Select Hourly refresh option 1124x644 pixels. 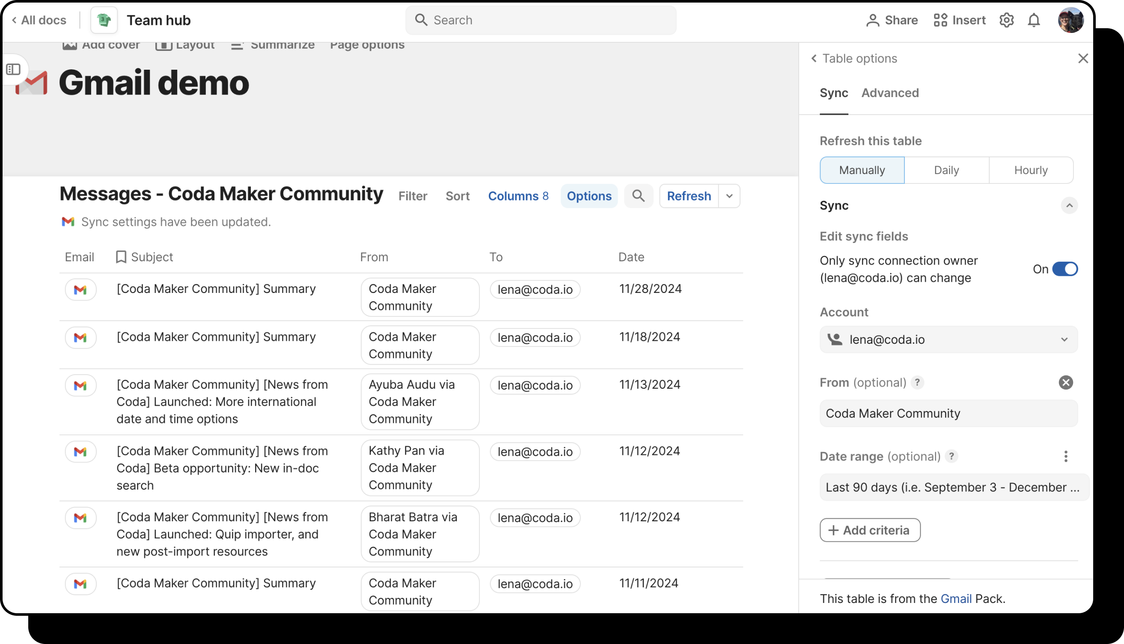pos(1031,170)
